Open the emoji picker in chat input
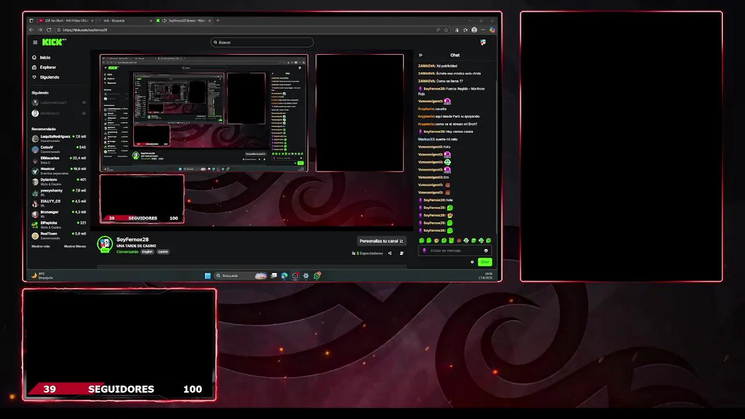This screenshot has height=419, width=745. point(486,251)
